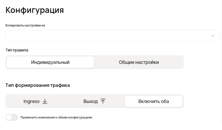Choose the "Выход" traffic shaping option
Viewport: 222px width, 130px height.
pos(94,101)
